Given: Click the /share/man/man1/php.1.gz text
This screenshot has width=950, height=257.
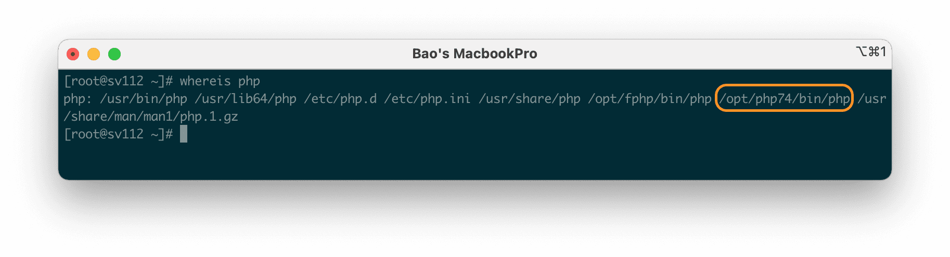Looking at the screenshot, I should pyautogui.click(x=151, y=117).
